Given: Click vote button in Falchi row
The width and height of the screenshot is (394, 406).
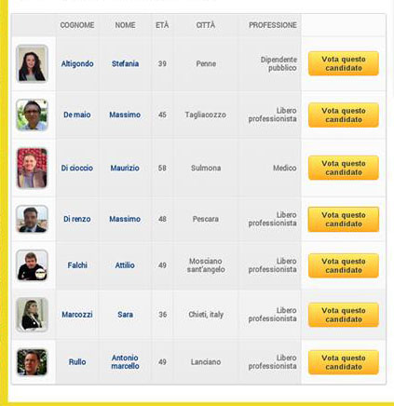Looking at the screenshot, I should tap(344, 265).
